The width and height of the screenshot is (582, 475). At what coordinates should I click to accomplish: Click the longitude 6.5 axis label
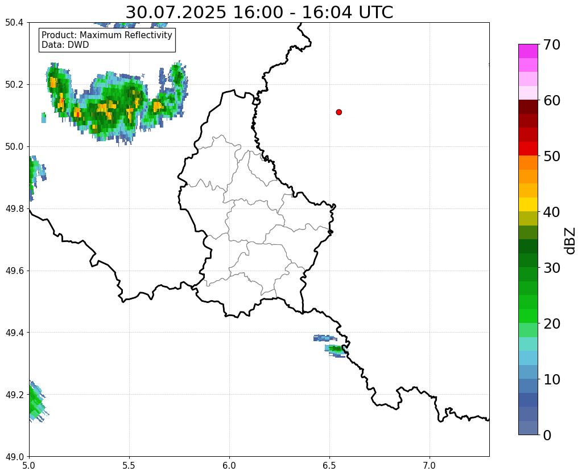pyautogui.click(x=329, y=465)
